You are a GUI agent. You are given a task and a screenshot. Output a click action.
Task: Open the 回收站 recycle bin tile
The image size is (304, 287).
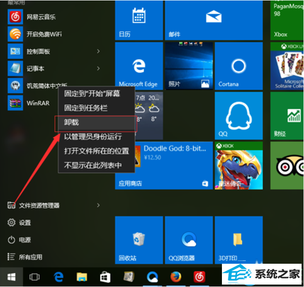click(139, 240)
